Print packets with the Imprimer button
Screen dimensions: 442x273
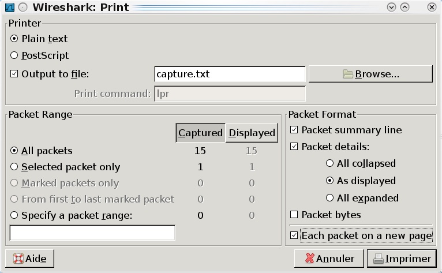click(402, 259)
